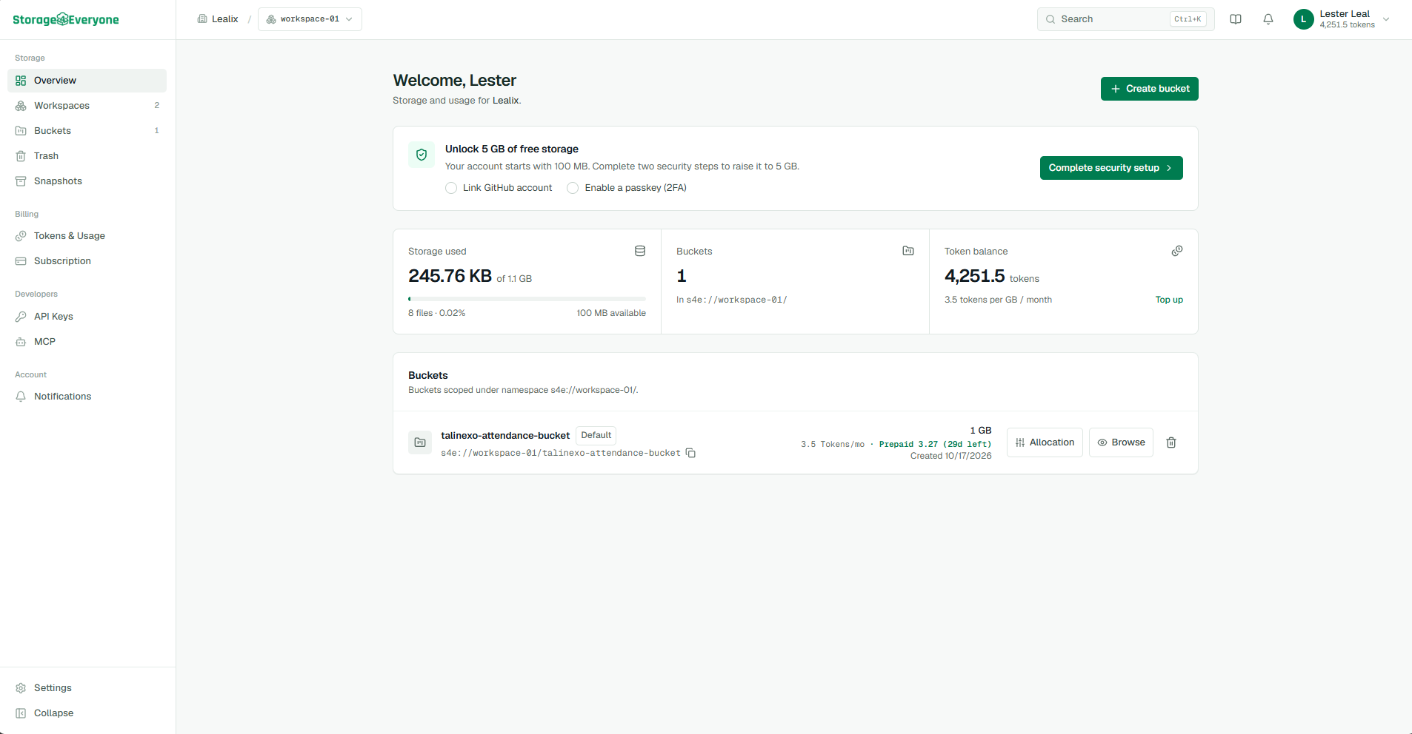Expand the workspace-01 dropdown
This screenshot has width=1412, height=734.
click(310, 19)
